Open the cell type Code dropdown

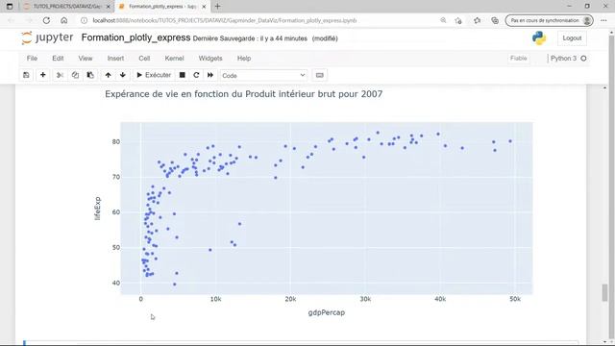click(x=263, y=75)
